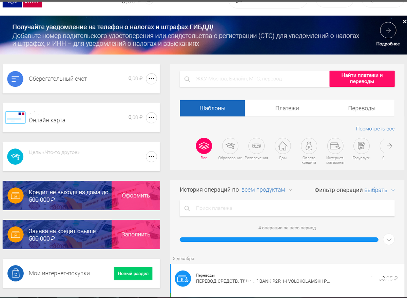Viewport: 407px width, 298px height.
Task: Open the Посмотреть все link
Action: [375, 129]
